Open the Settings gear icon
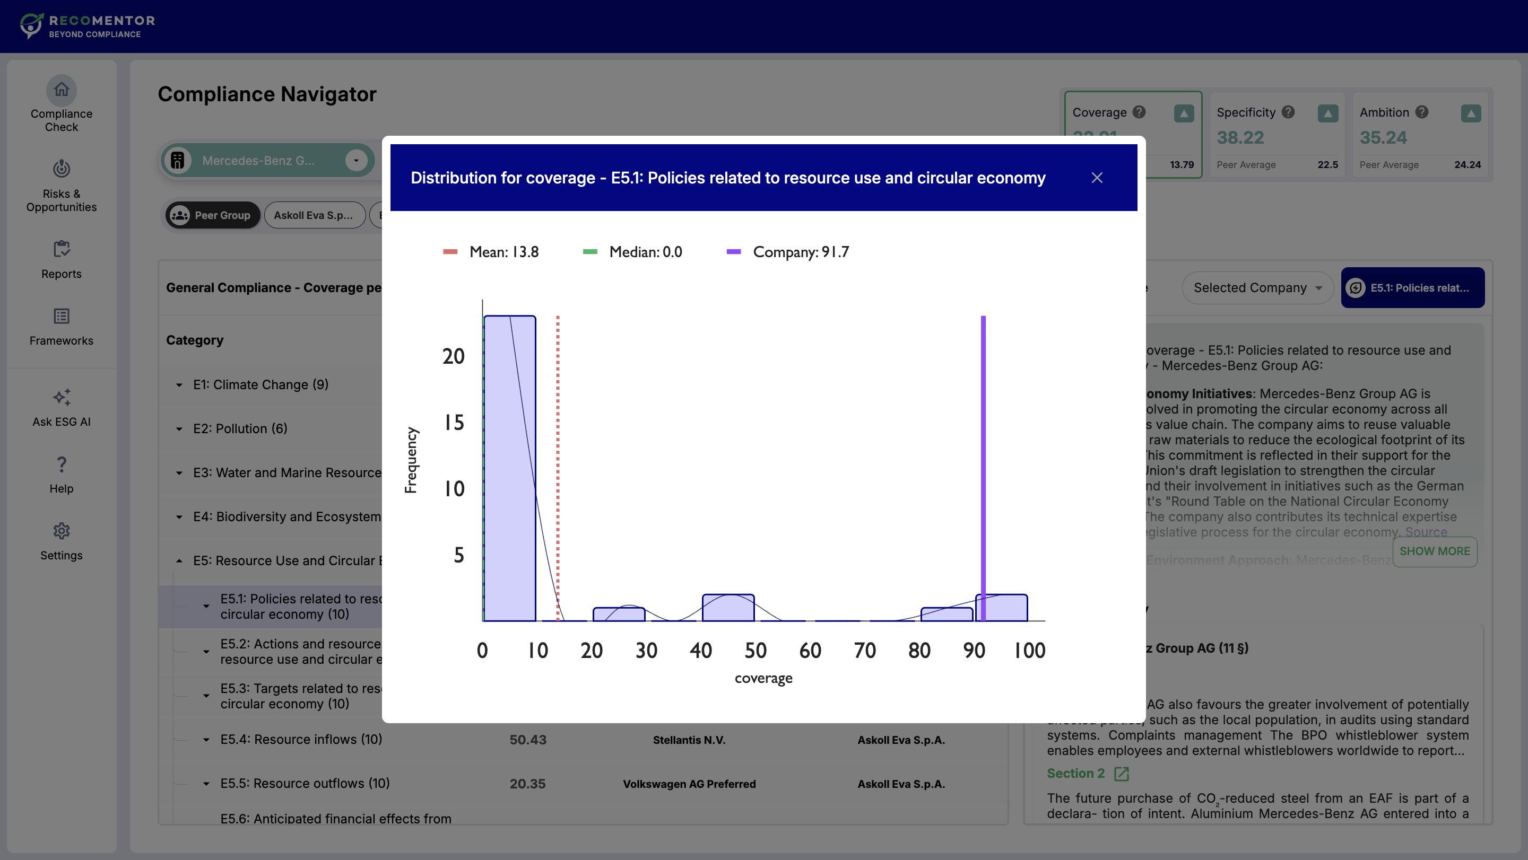1528x860 pixels. (61, 531)
